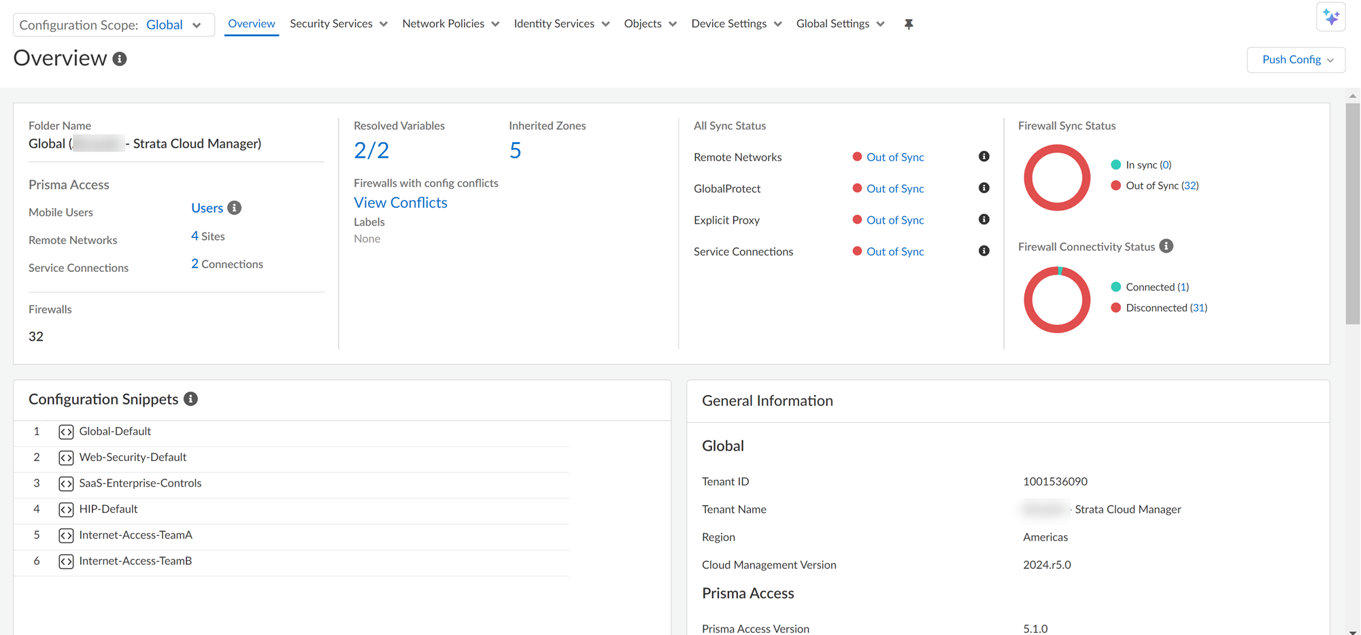The height and width of the screenshot is (635, 1361).
Task: Click info icon beside Mobile Users link
Action: point(235,208)
